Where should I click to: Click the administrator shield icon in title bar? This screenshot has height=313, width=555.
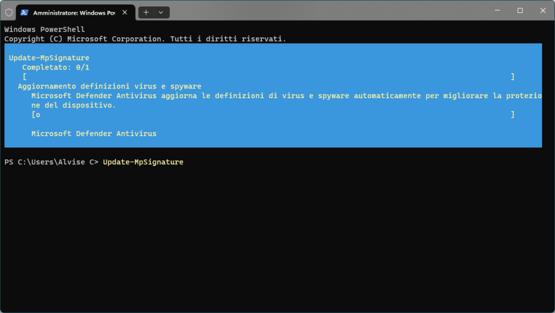tap(9, 12)
